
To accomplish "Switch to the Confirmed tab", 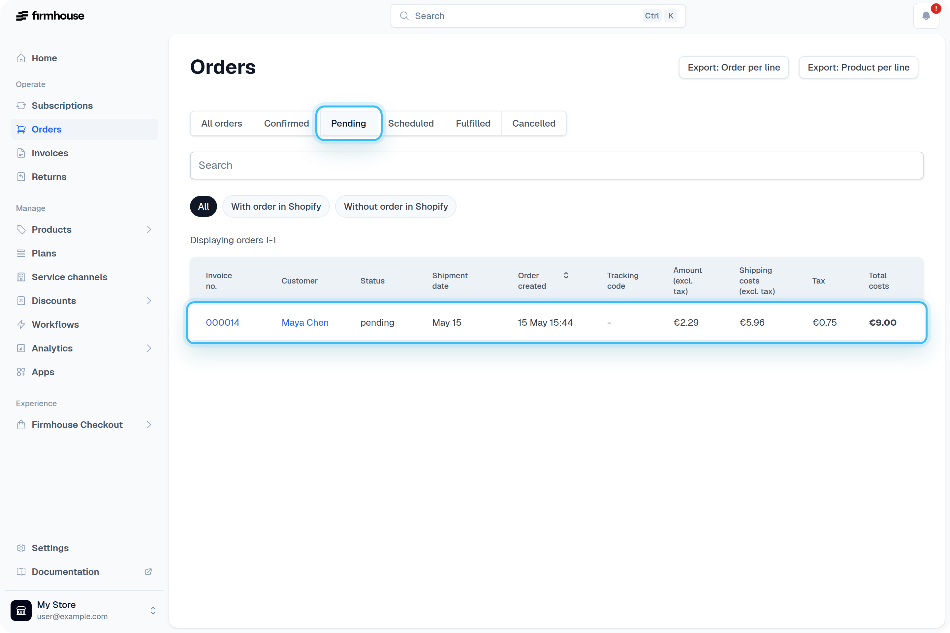I will point(286,123).
